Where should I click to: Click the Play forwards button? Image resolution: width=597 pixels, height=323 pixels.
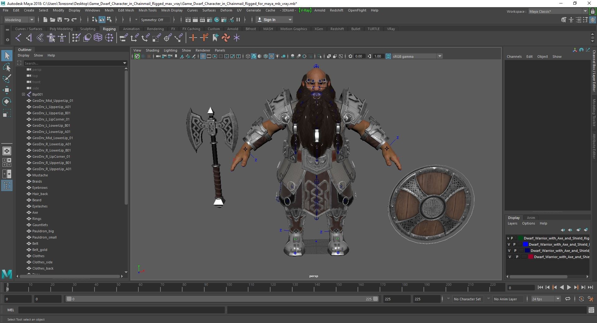tap(569, 288)
